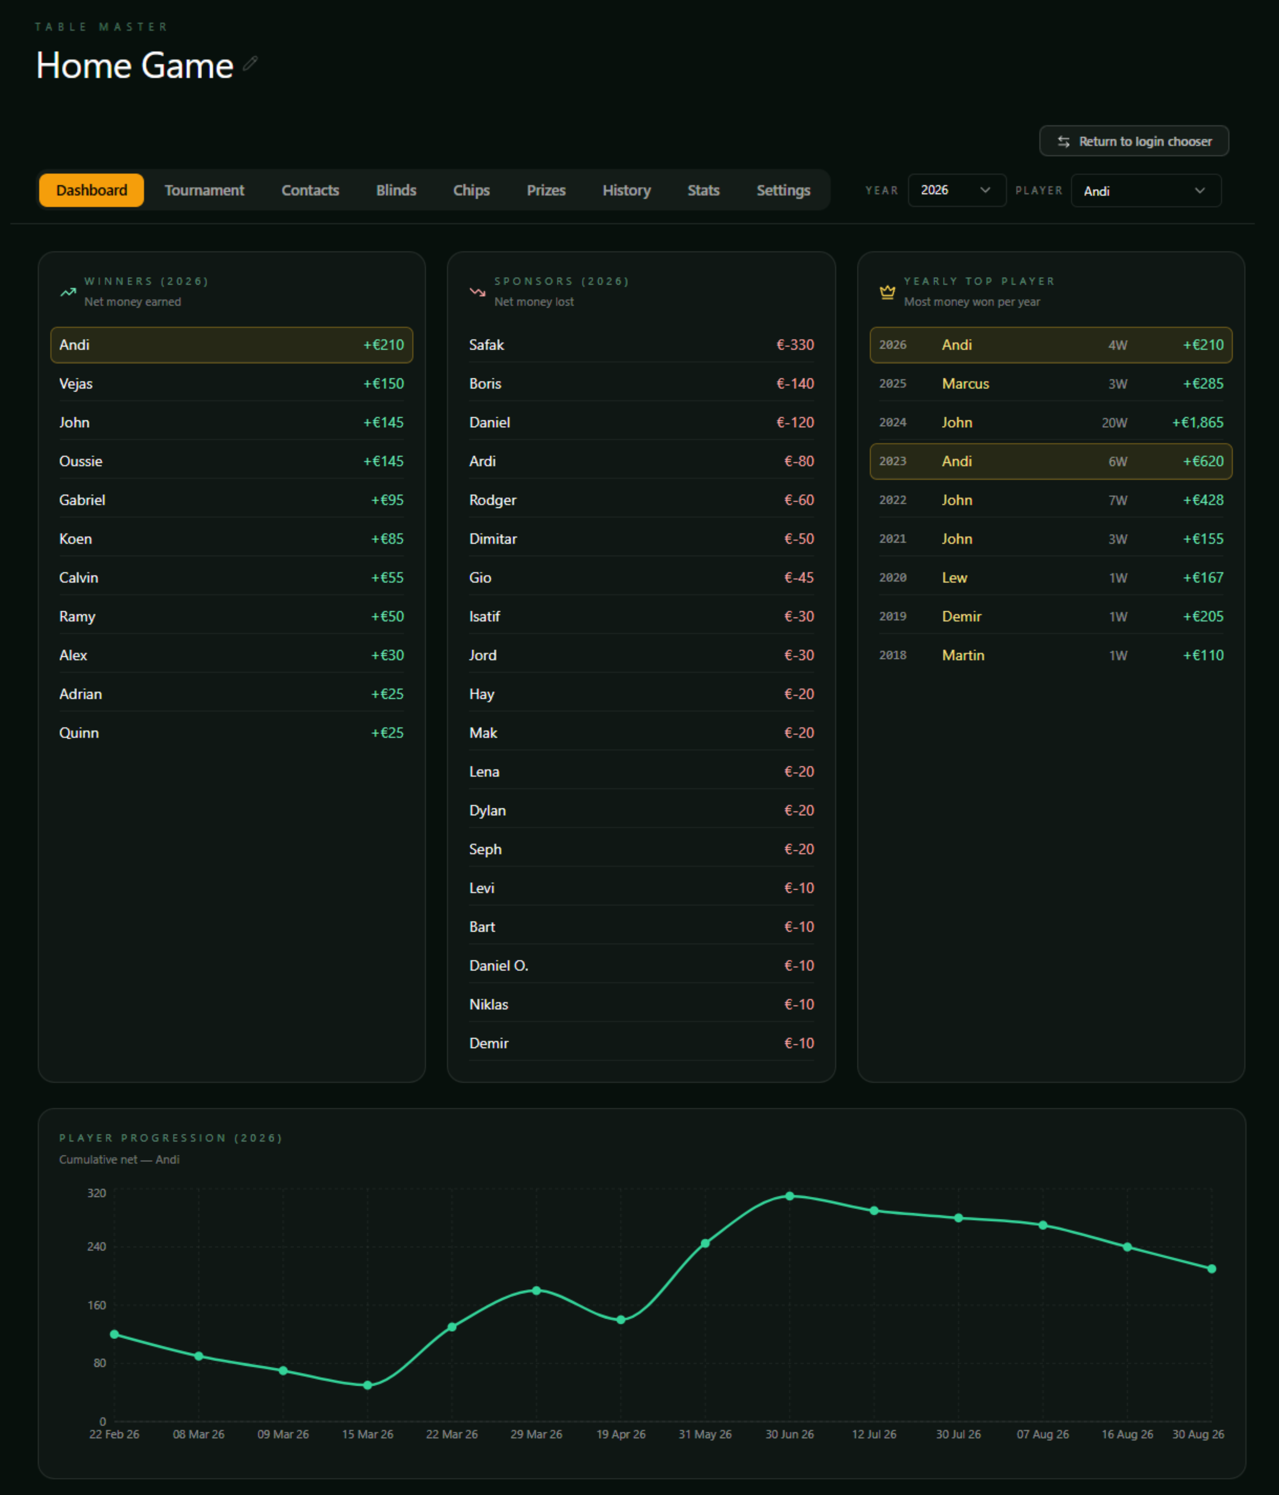Click 2018 Martin yearly row
Viewport: 1279px width, 1495px height.
click(1051, 655)
